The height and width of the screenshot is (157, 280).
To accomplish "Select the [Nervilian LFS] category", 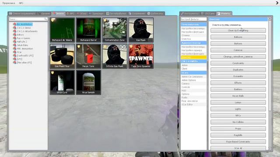I will point(24,62).
